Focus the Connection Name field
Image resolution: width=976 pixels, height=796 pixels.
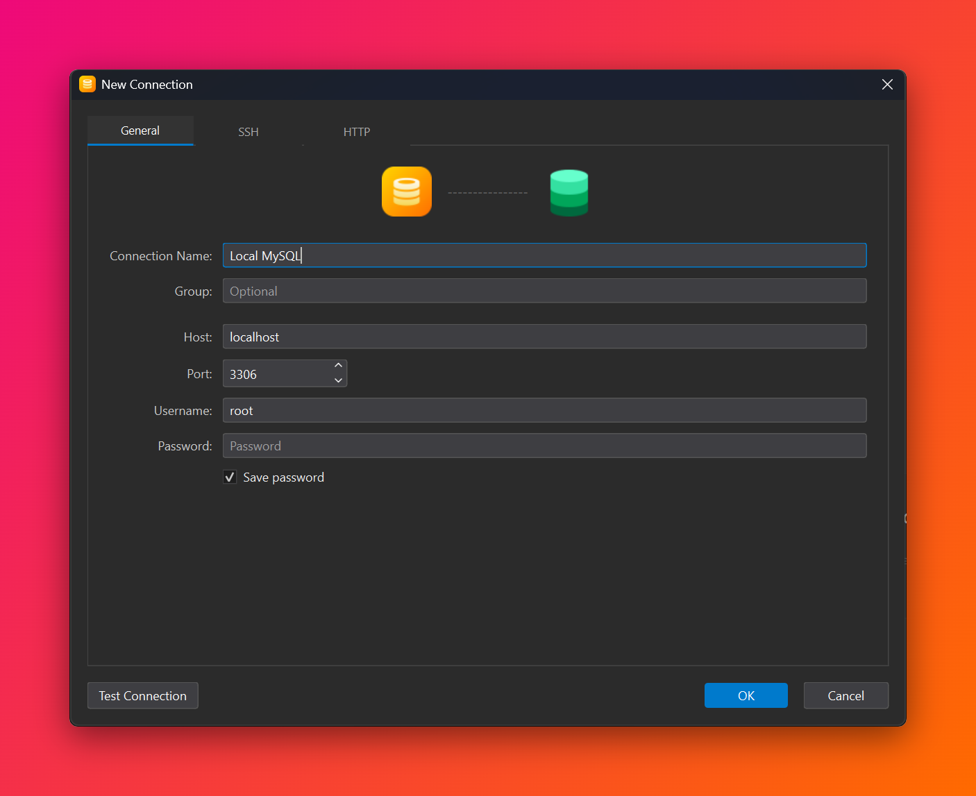point(545,255)
